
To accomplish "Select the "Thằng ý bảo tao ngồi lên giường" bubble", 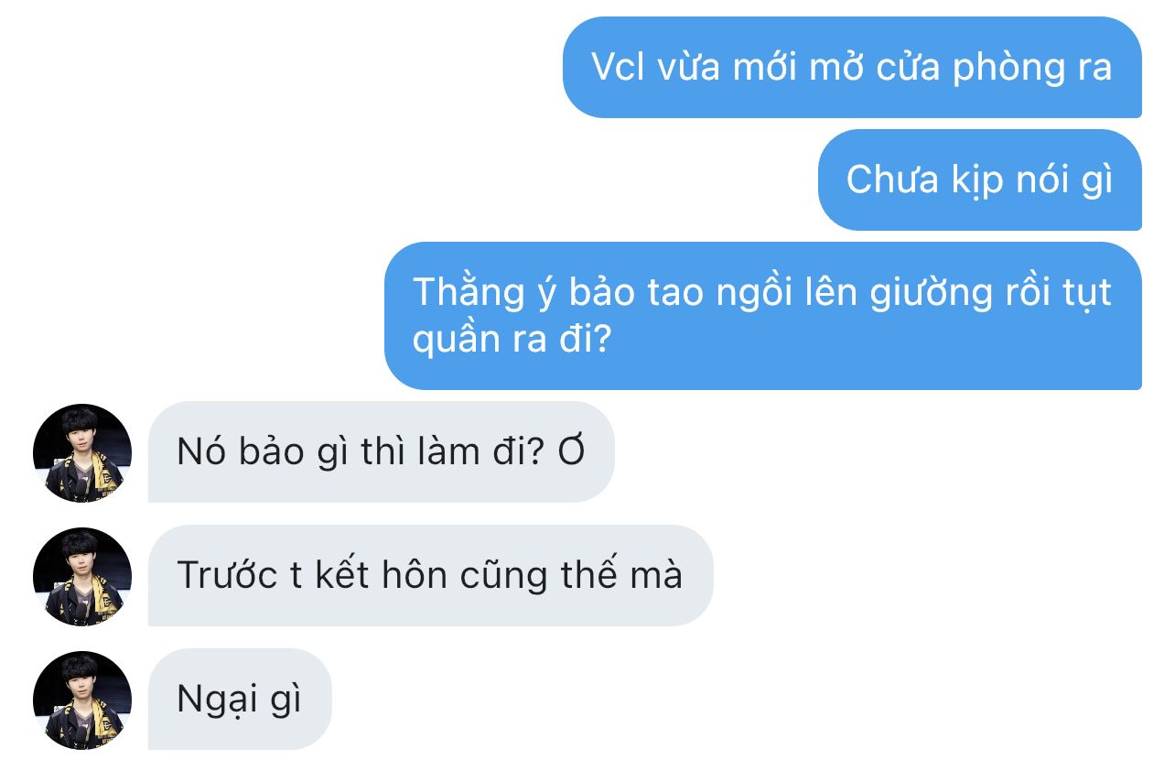I will tap(763, 316).
